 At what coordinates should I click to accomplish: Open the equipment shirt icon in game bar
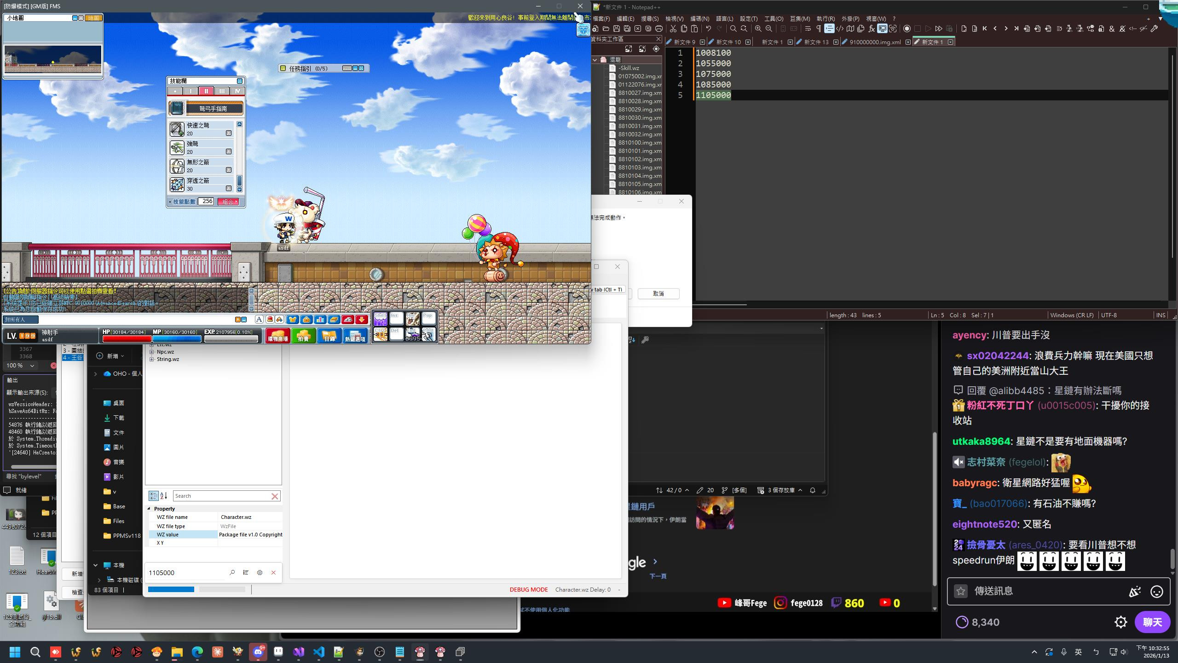point(293,320)
